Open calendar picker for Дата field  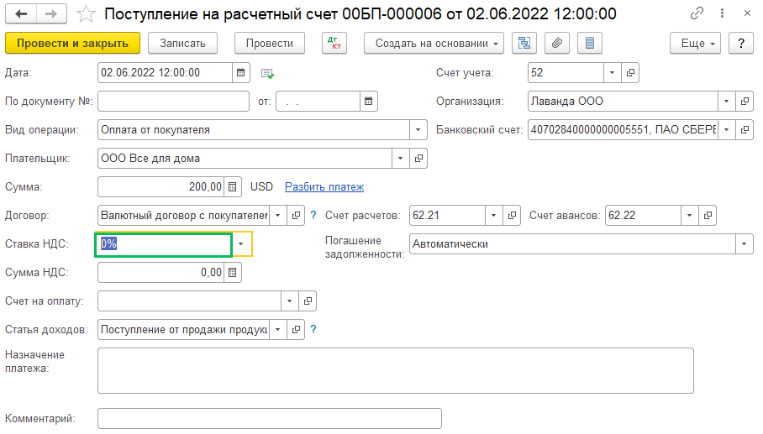241,73
